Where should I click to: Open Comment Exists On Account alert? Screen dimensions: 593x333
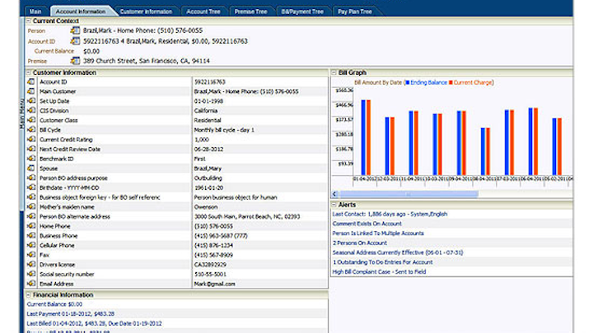click(367, 224)
